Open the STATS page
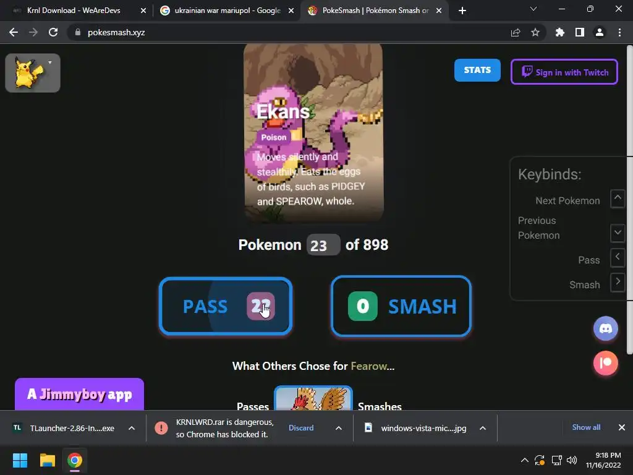 click(x=477, y=70)
